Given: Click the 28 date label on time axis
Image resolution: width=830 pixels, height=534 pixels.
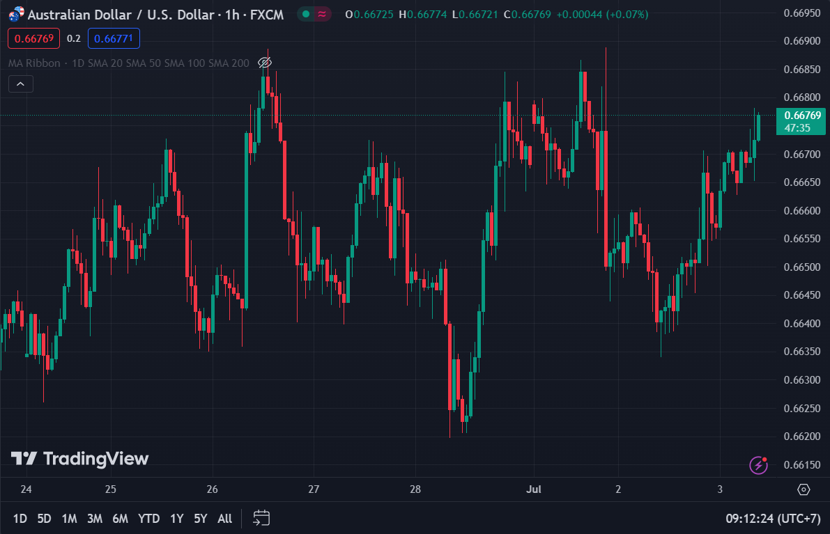Looking at the screenshot, I should tap(415, 489).
